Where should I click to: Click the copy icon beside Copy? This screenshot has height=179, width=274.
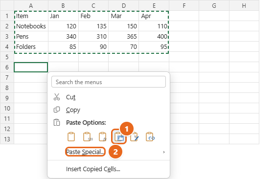pyautogui.click(x=57, y=110)
